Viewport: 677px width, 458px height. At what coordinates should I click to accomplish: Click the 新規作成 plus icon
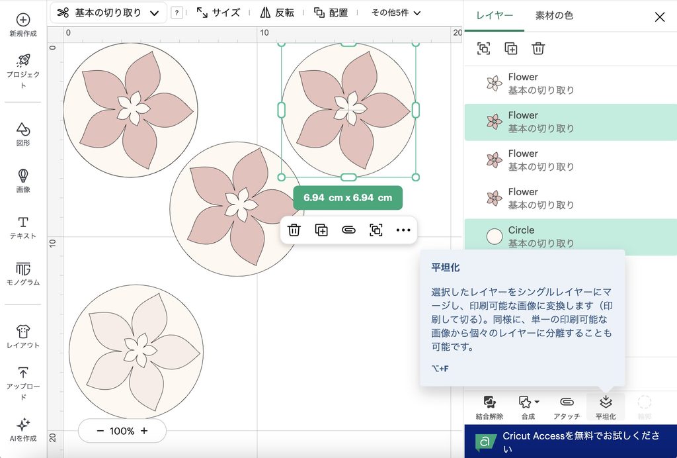click(23, 20)
